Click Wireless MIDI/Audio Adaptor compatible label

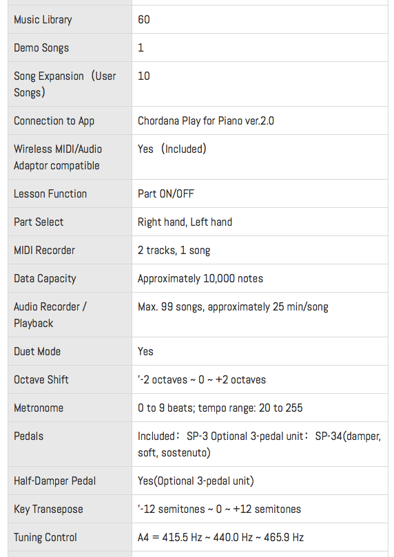click(x=58, y=157)
